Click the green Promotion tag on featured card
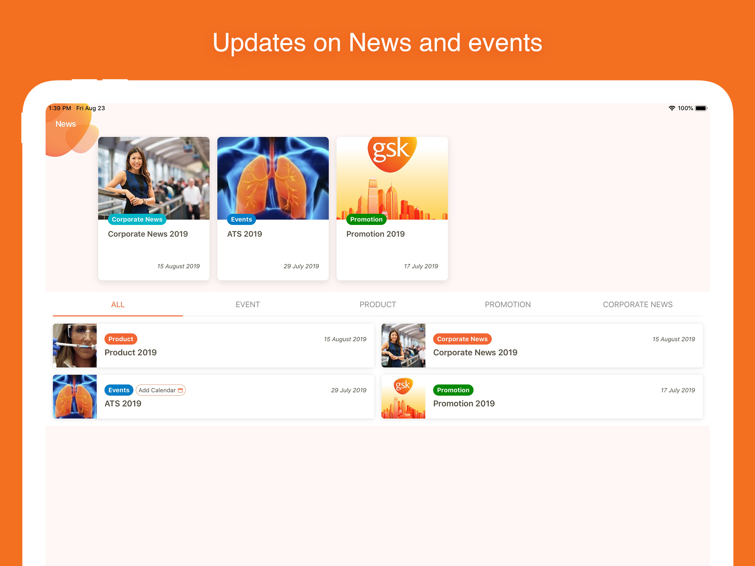This screenshot has width=755, height=566. coord(366,219)
